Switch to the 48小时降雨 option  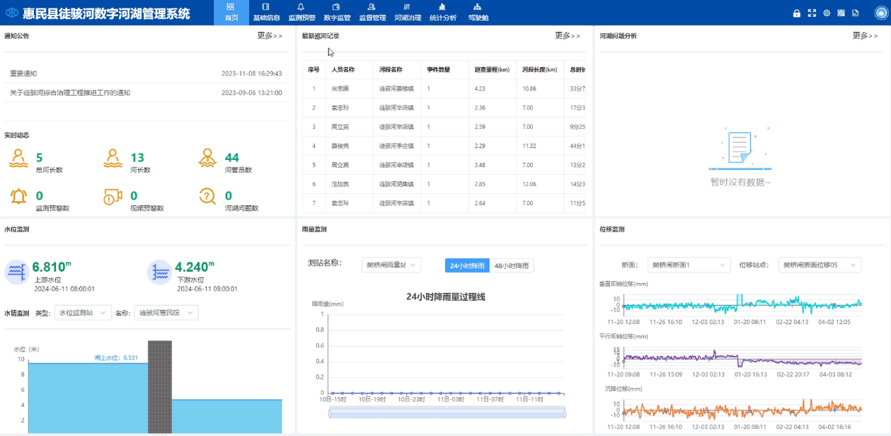512,265
